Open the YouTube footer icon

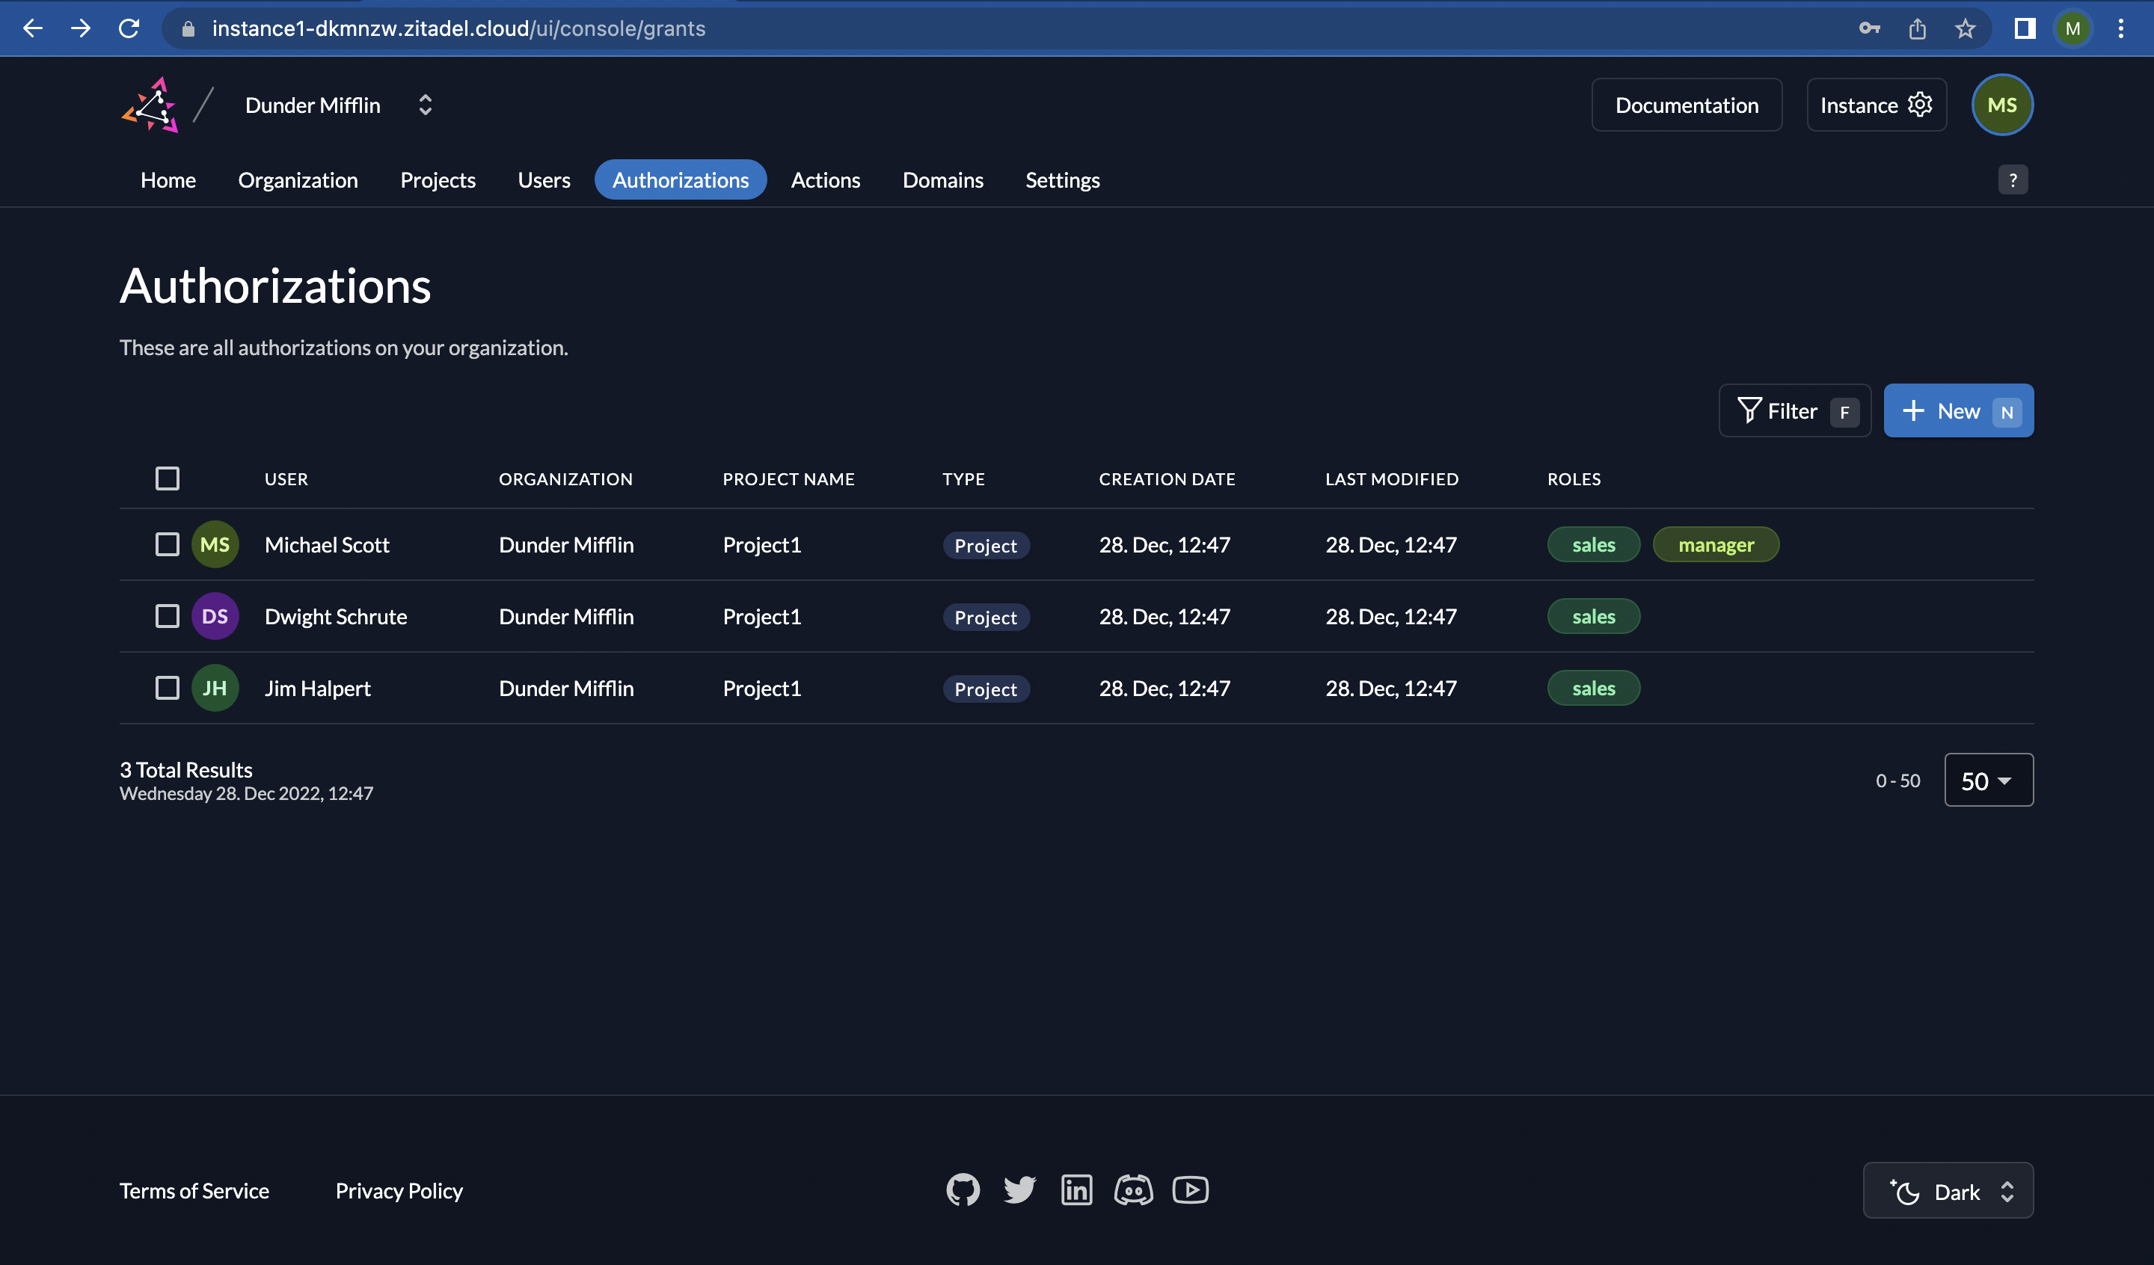(x=1190, y=1189)
